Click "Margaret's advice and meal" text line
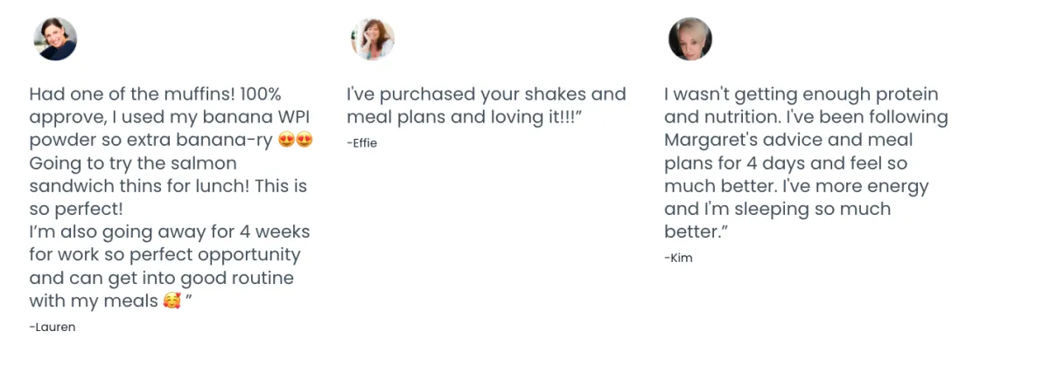Image resolution: width=1050 pixels, height=373 pixels. (x=788, y=140)
